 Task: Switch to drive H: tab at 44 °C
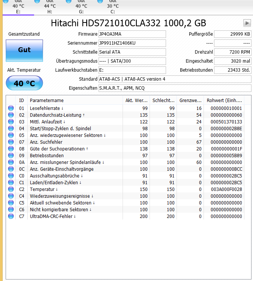[x=50, y=7]
